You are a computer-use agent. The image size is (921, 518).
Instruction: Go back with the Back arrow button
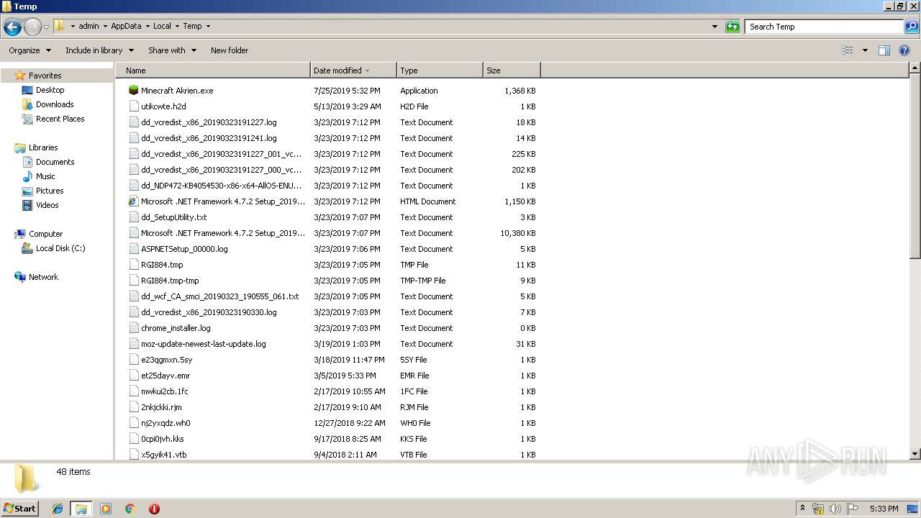pos(12,27)
